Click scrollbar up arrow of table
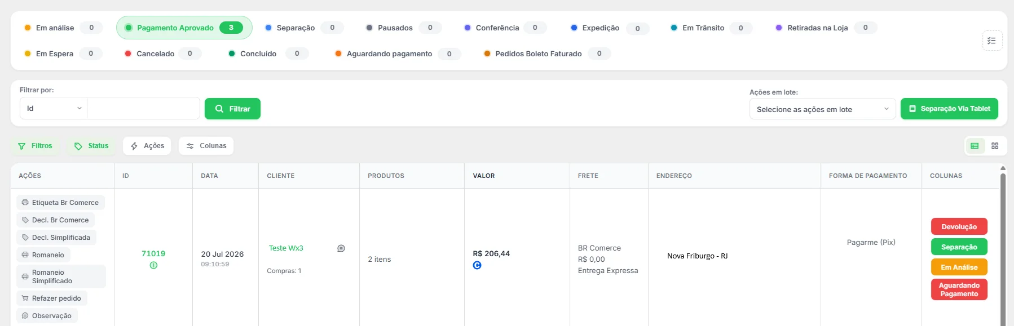 tap(1003, 168)
